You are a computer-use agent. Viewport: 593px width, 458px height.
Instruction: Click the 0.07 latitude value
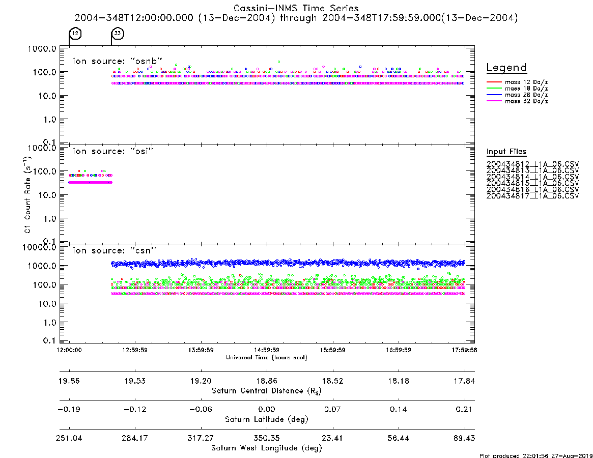coord(332,410)
